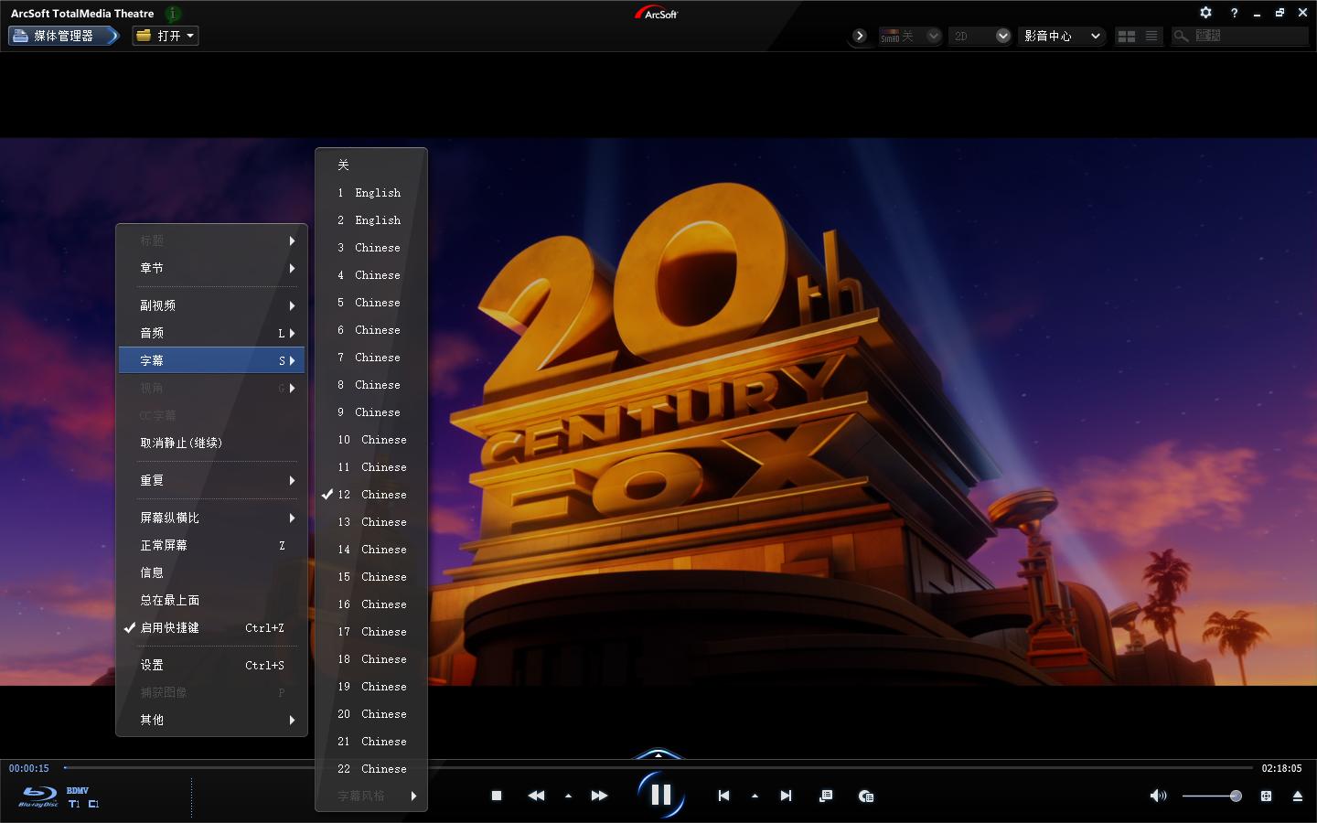Switch to full screen mode icon
Viewport: 1317px width, 823px height.
(1266, 796)
